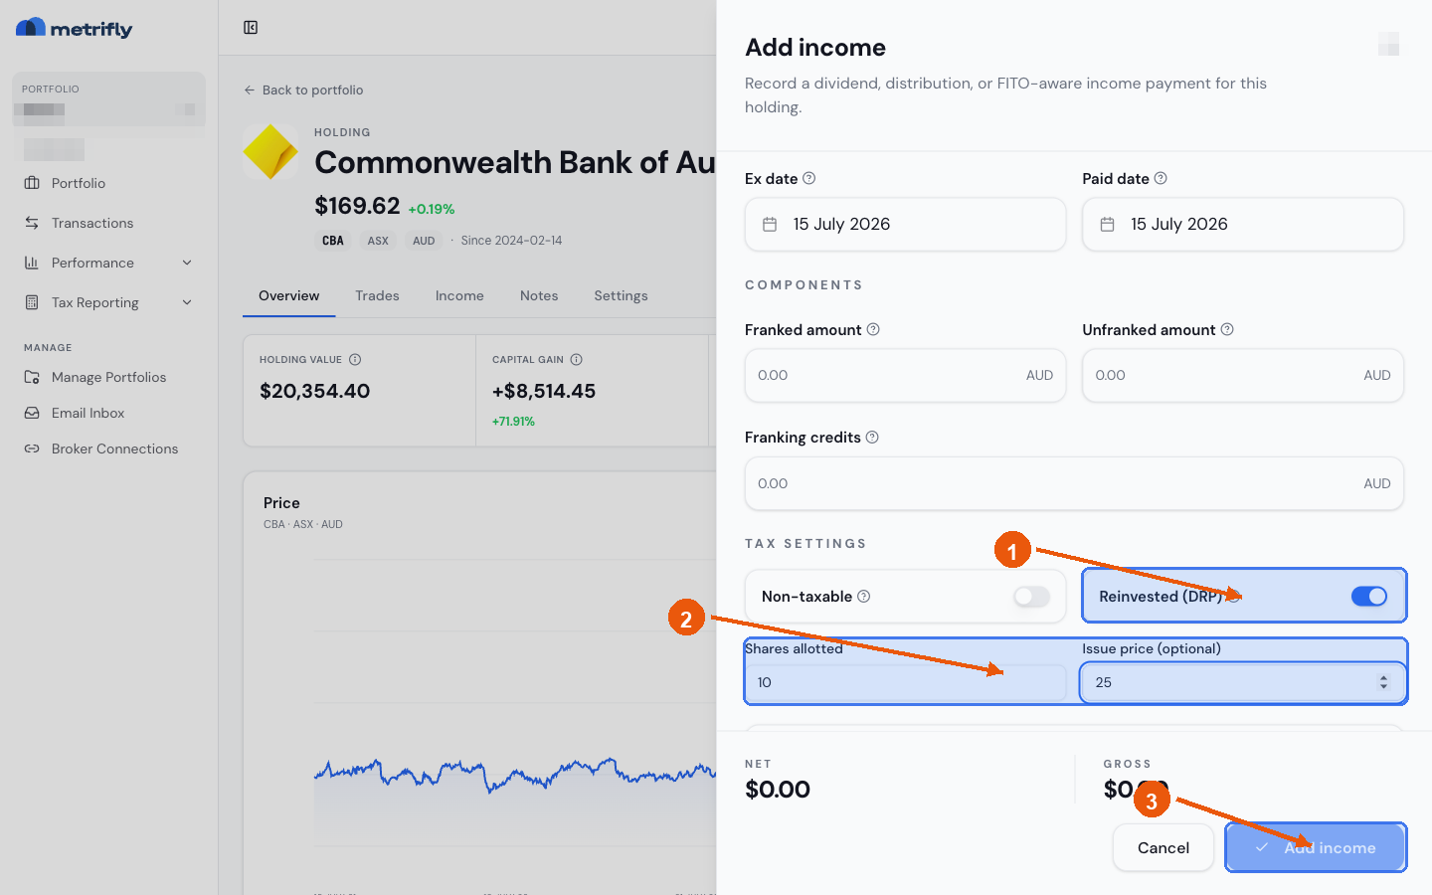The width and height of the screenshot is (1432, 895).
Task: Click the metrifly logo
Action: [x=75, y=28]
